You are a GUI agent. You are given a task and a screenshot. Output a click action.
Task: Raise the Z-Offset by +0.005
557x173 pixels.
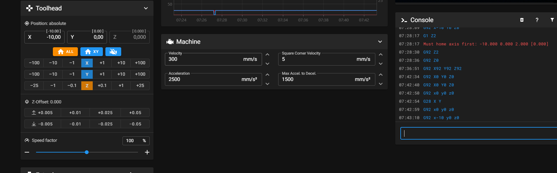42,113
